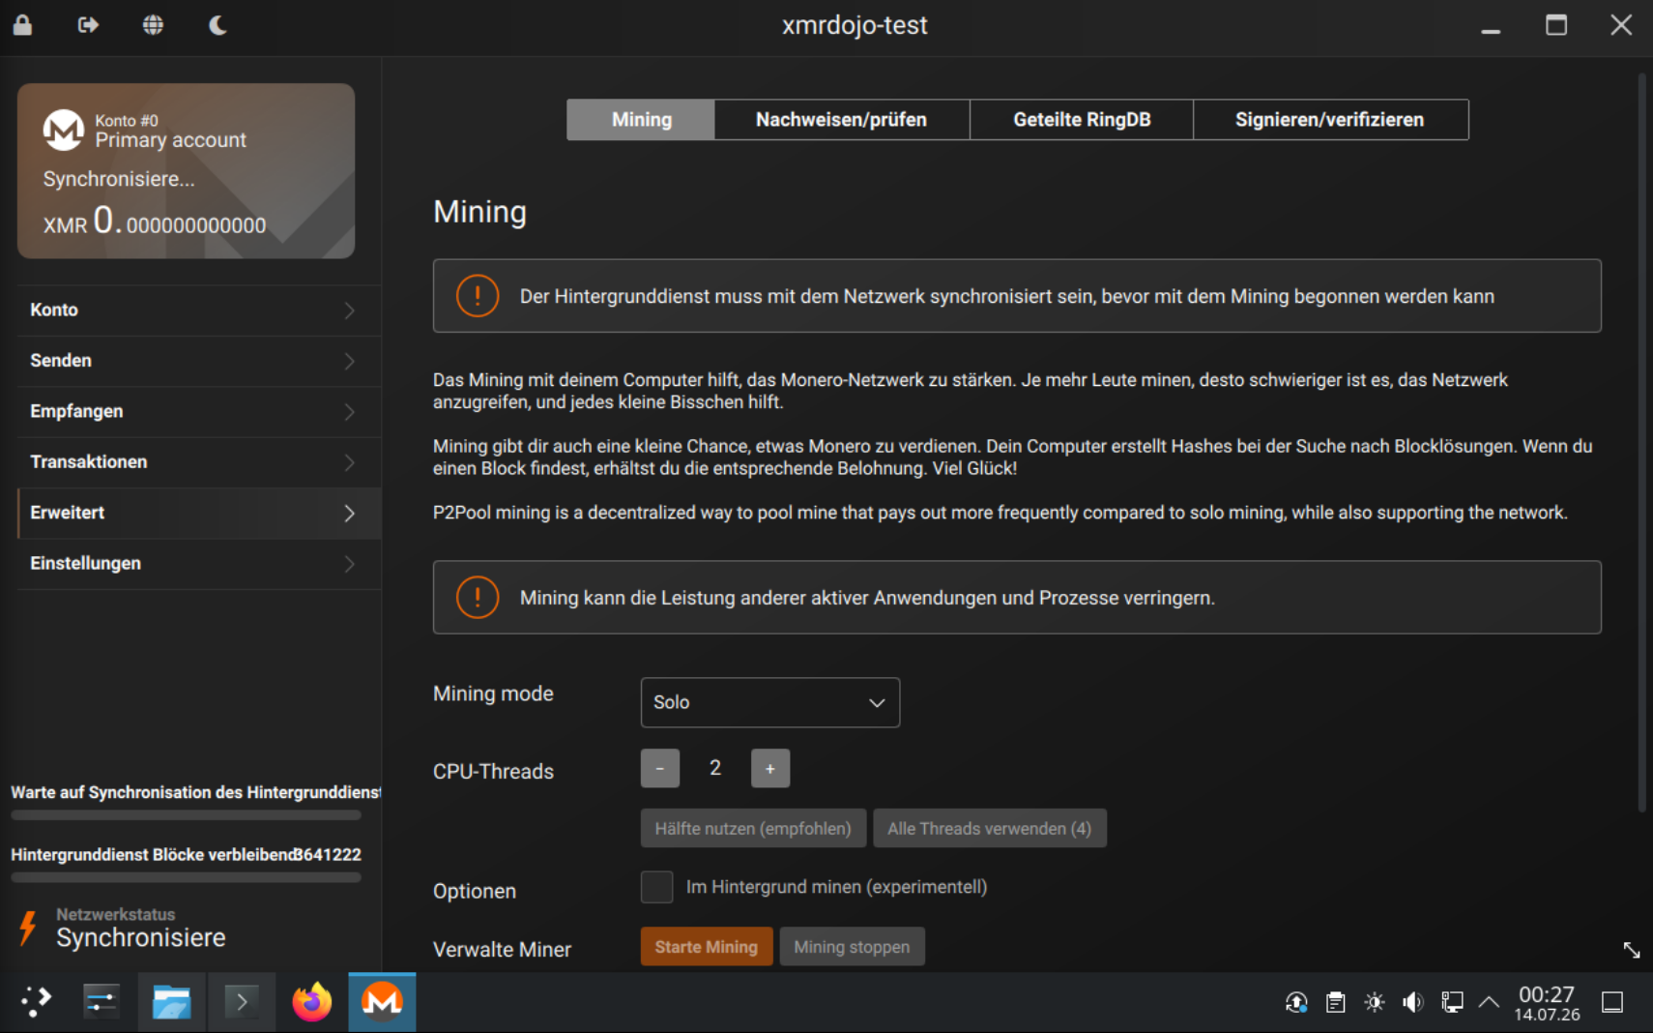Open the volume tray icon
Image resolution: width=1653 pixels, height=1033 pixels.
click(1413, 1002)
